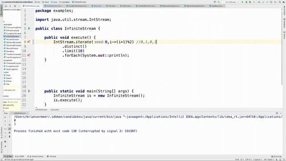Run with coverage from the top toolbar
The width and height of the screenshot is (286, 161).
pos(250,2)
